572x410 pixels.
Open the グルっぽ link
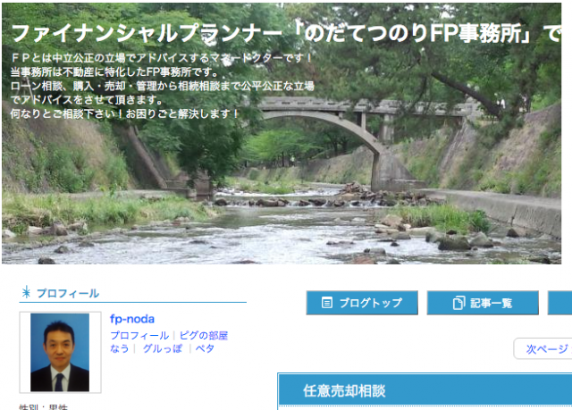coord(163,348)
